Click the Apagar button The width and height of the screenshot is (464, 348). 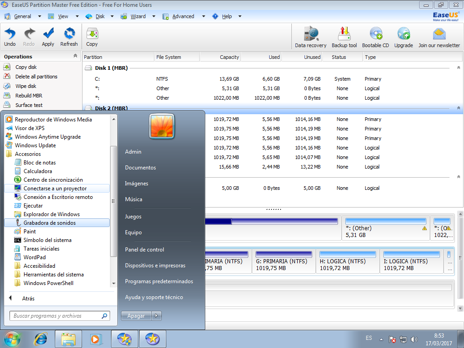coord(136,316)
